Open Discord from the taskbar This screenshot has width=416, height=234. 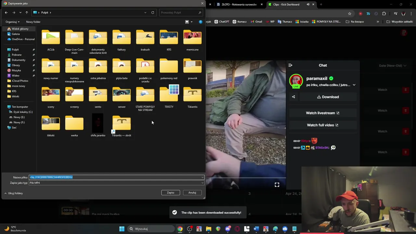click(x=228, y=229)
